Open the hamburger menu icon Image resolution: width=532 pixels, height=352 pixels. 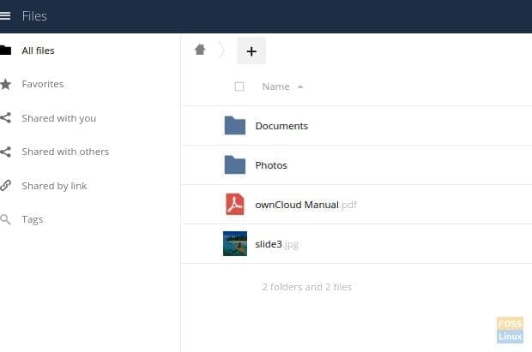click(5, 15)
